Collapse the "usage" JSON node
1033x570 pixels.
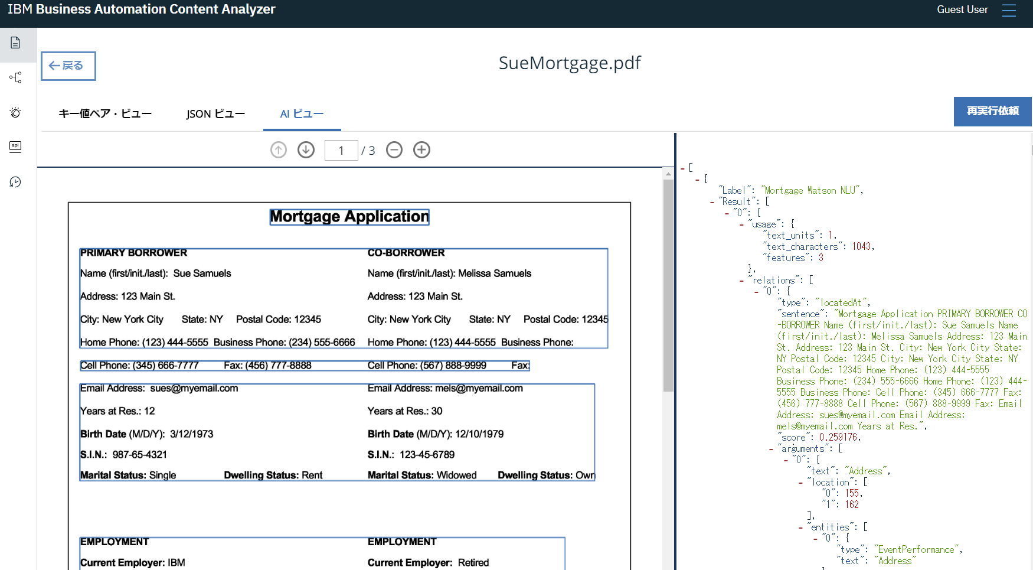[742, 224]
